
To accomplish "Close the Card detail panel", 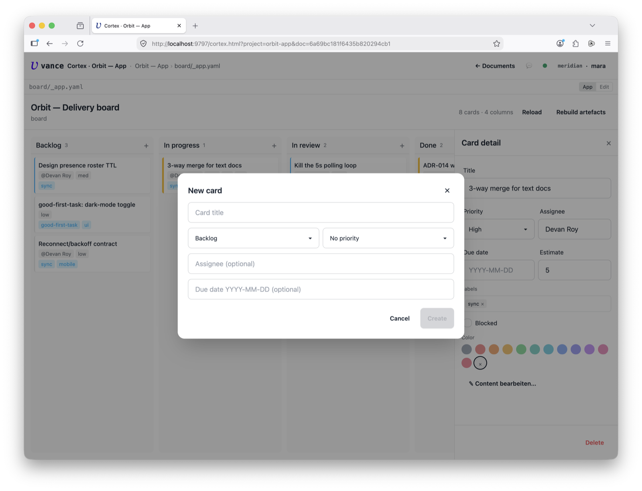I will (609, 143).
